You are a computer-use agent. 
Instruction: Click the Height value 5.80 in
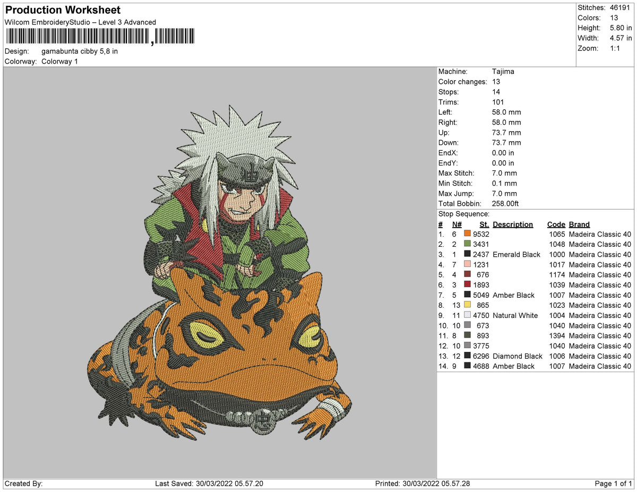621,28
